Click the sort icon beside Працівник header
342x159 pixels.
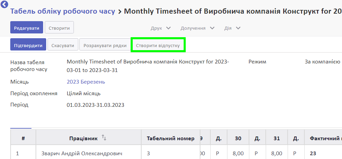104,138
